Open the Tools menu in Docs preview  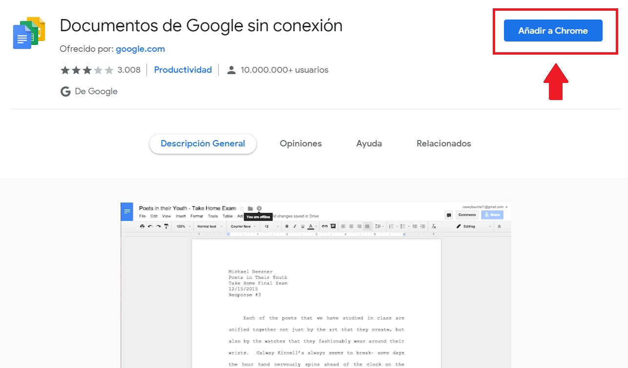coord(213,216)
